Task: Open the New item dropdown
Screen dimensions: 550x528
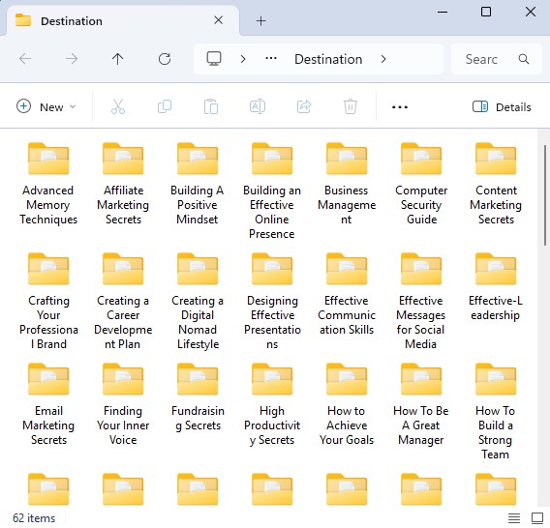Action: 46,106
